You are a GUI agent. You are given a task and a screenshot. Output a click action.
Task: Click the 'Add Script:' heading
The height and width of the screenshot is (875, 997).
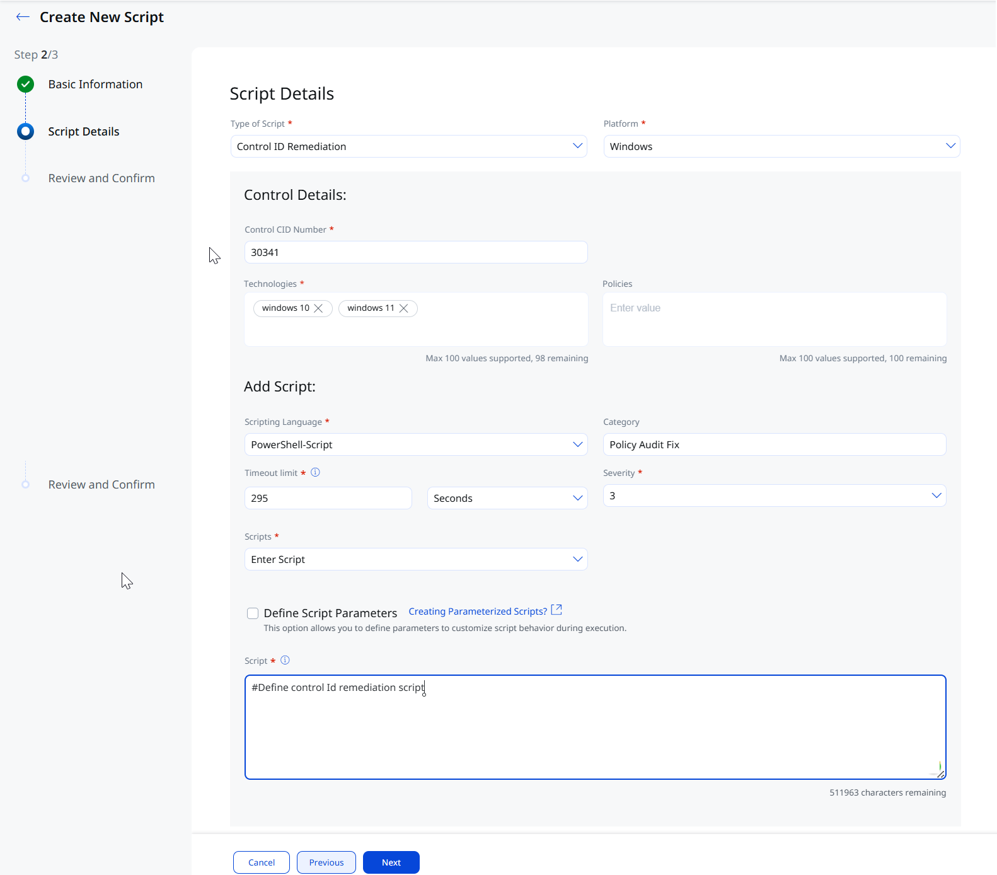click(x=280, y=386)
